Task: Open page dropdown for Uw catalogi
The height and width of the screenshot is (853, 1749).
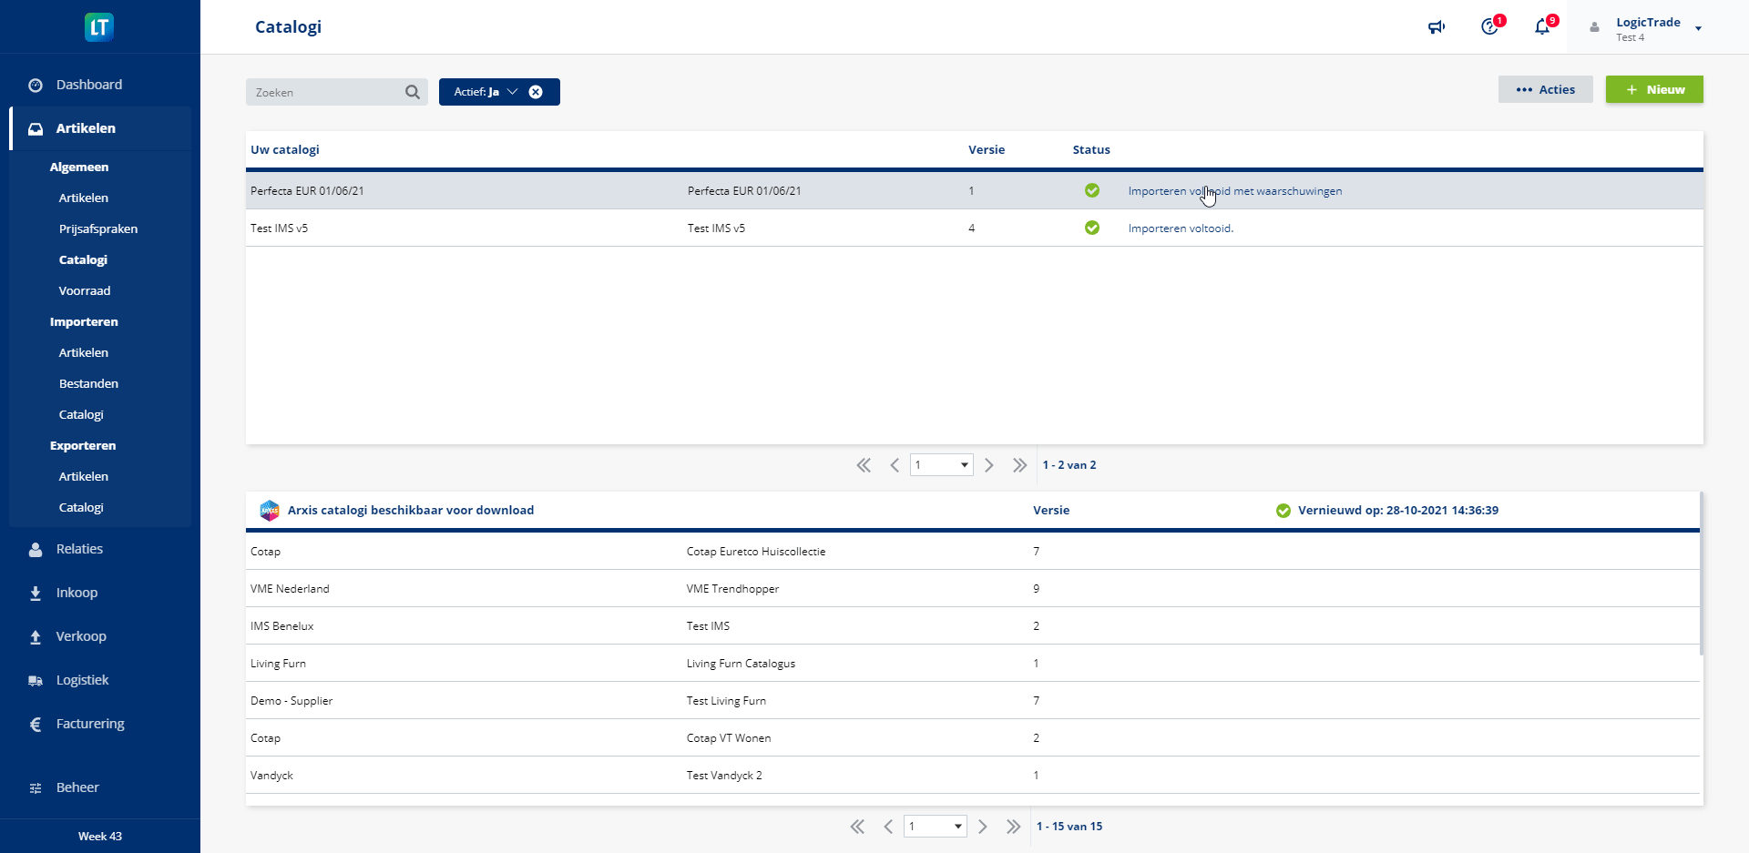Action: [x=942, y=465]
